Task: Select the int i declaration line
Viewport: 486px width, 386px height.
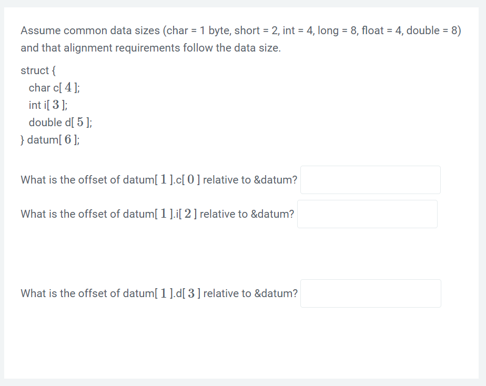Action: pyautogui.click(x=47, y=105)
